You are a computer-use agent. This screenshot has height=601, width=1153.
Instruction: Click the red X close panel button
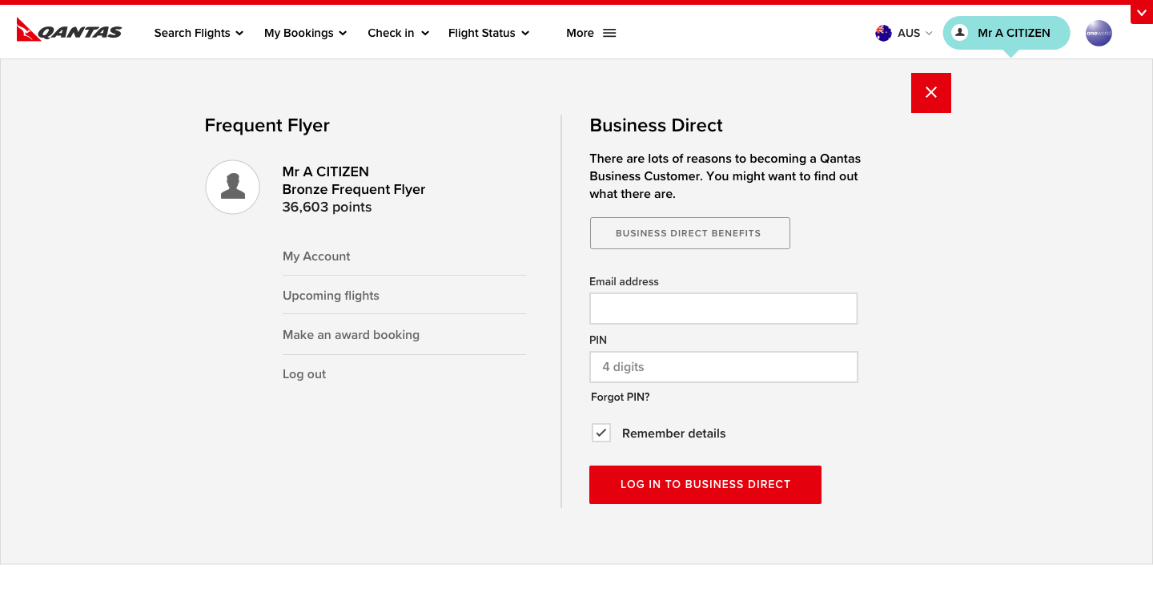tap(930, 93)
